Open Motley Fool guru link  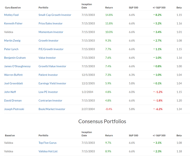coord(11,15)
